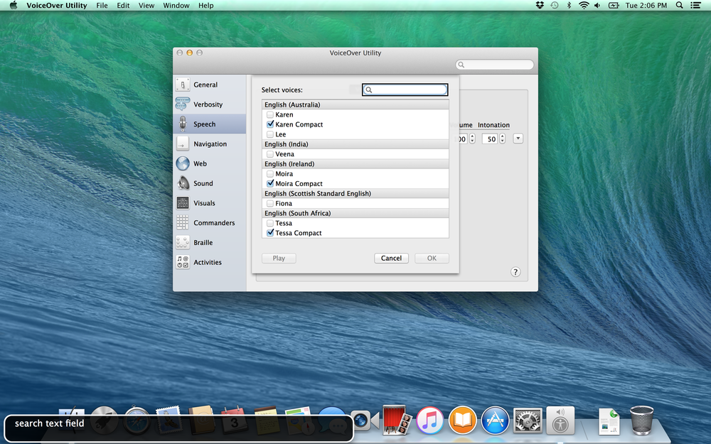This screenshot has height=444, width=711.
Task: Select the Speech category with microphone icon
Action: pos(210,124)
